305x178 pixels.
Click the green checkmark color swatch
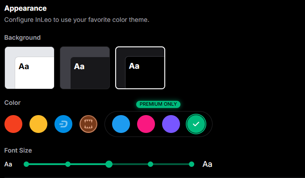click(x=196, y=124)
